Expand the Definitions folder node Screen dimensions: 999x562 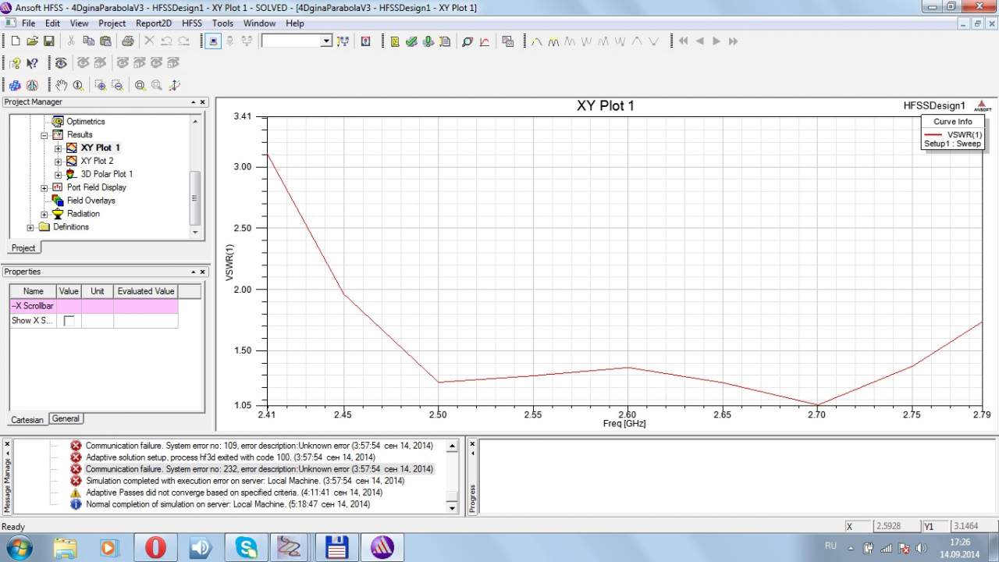31,227
